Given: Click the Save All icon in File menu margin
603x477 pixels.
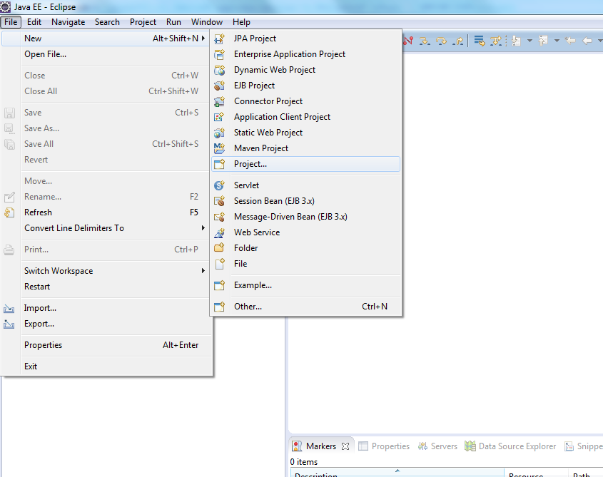Looking at the screenshot, I should click(x=9, y=143).
